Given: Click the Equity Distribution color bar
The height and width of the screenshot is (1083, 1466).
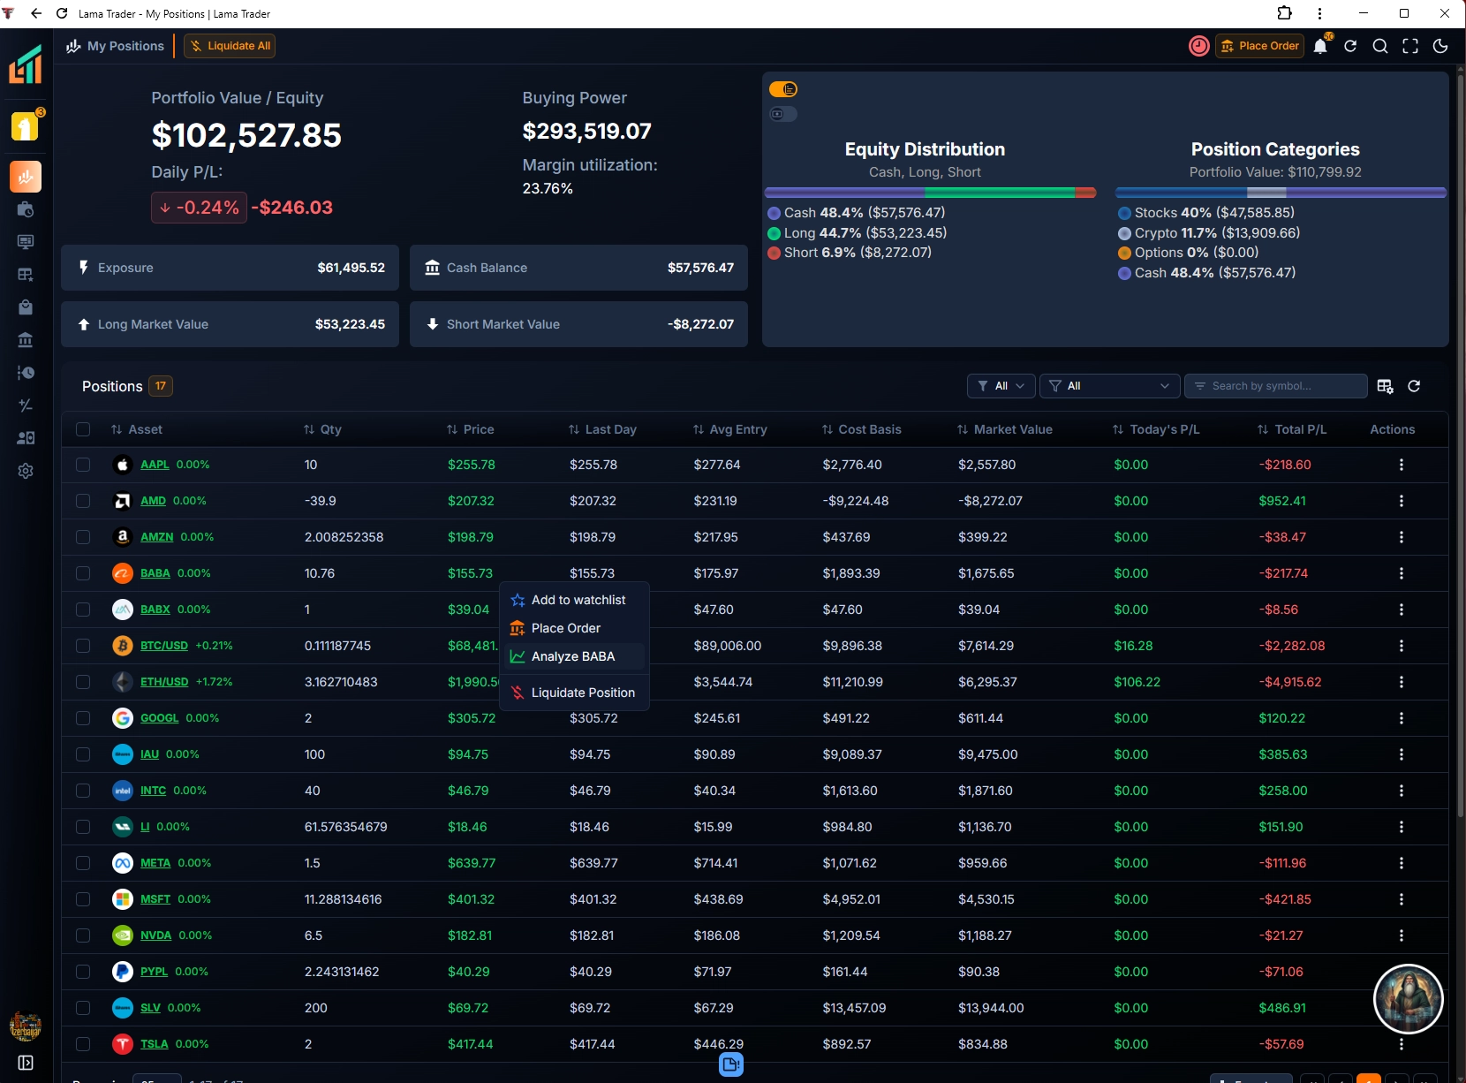Looking at the screenshot, I should point(931,193).
